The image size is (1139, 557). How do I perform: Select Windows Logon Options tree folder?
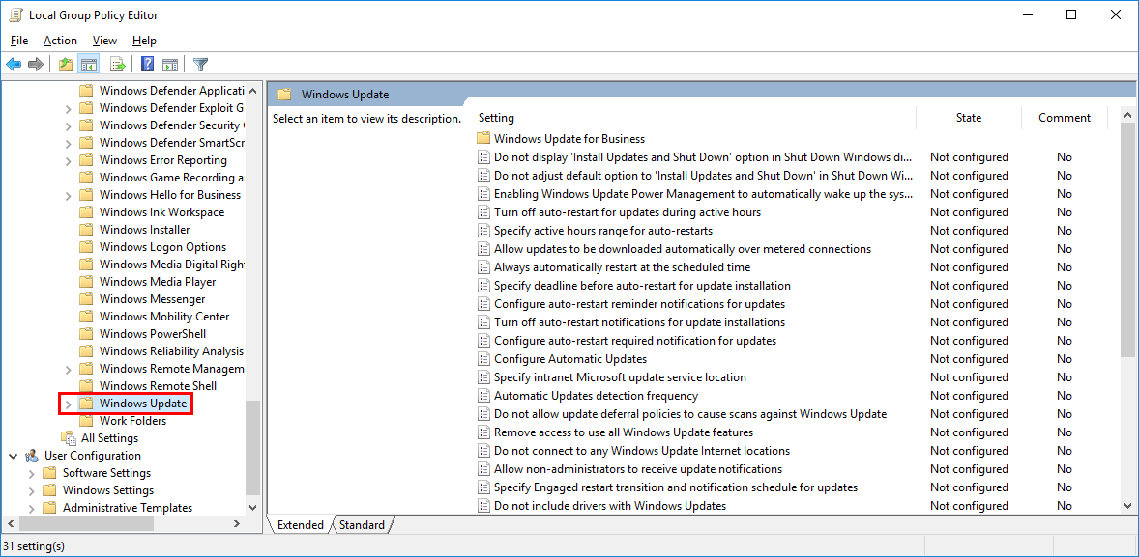[162, 246]
